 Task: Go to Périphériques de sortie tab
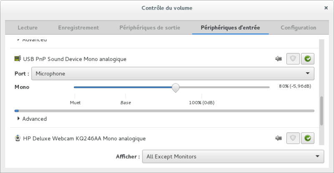click(150, 28)
